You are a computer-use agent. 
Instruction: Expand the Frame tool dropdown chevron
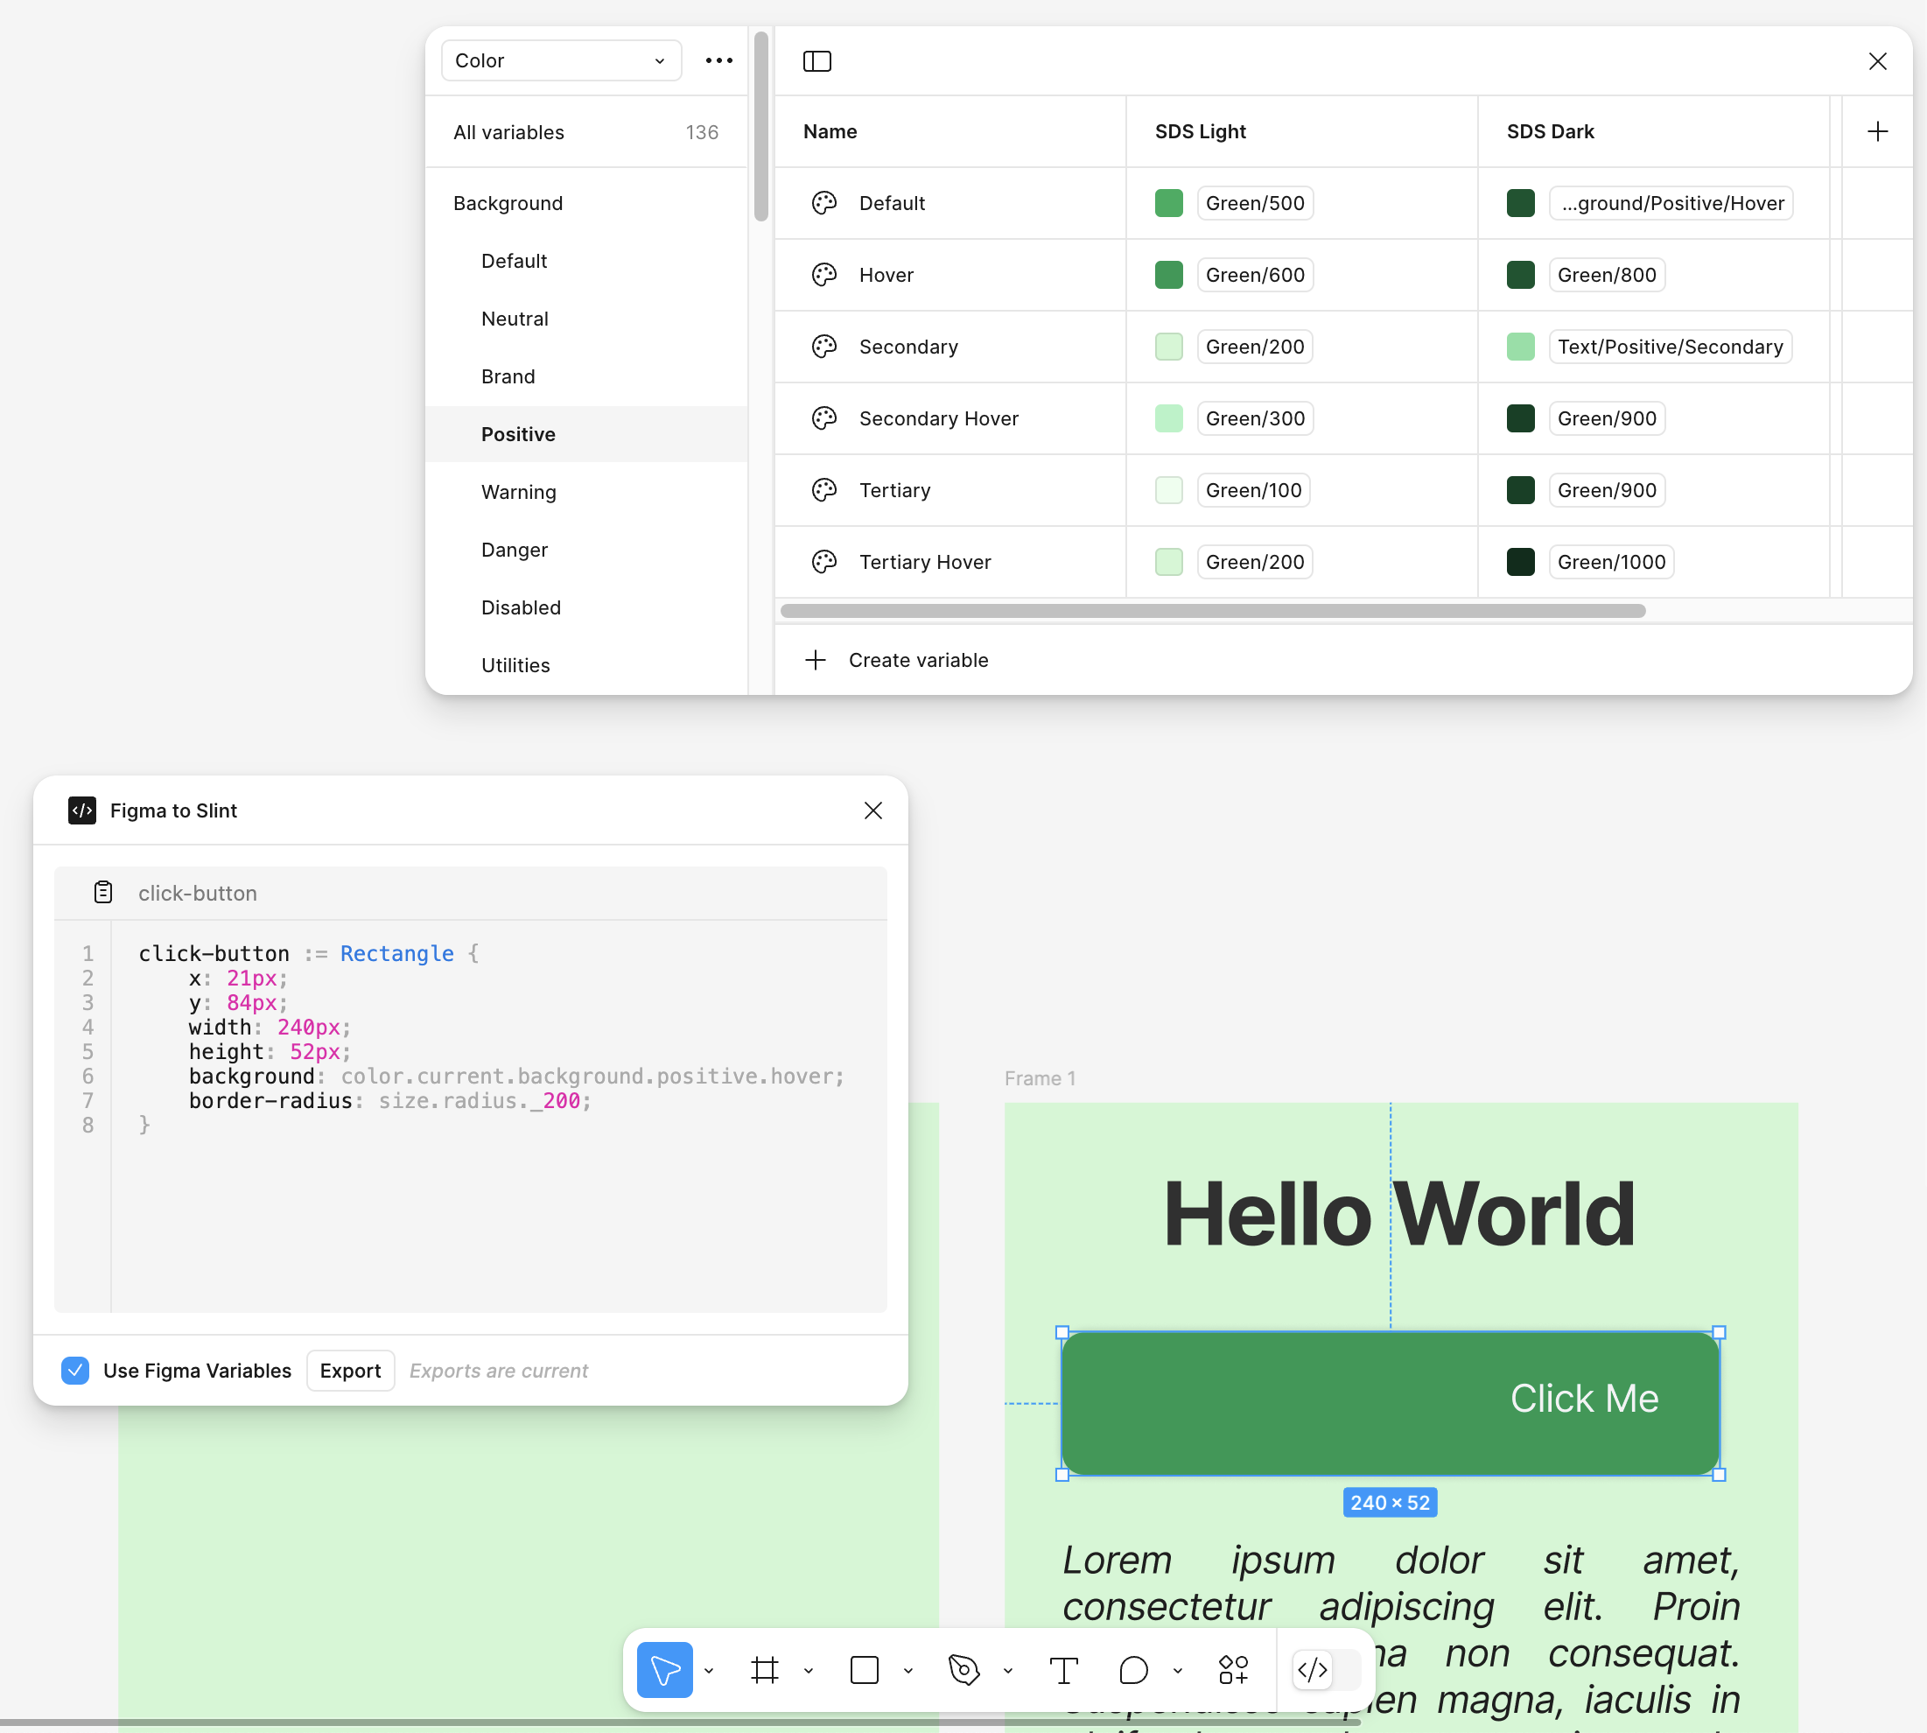coord(809,1671)
